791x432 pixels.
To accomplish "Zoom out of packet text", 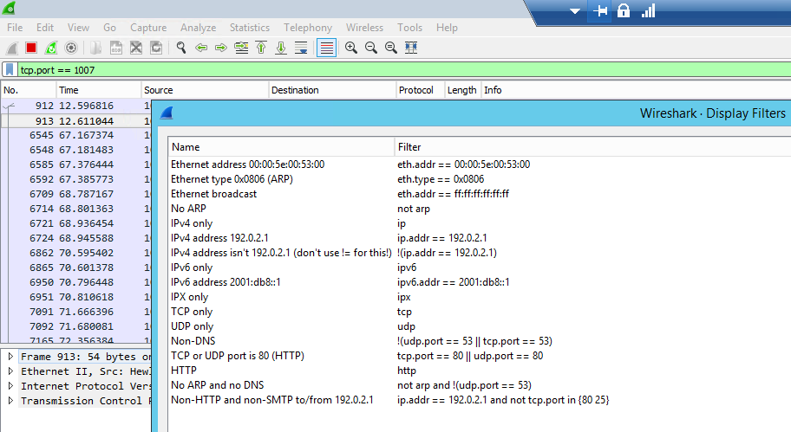I will 371,48.
